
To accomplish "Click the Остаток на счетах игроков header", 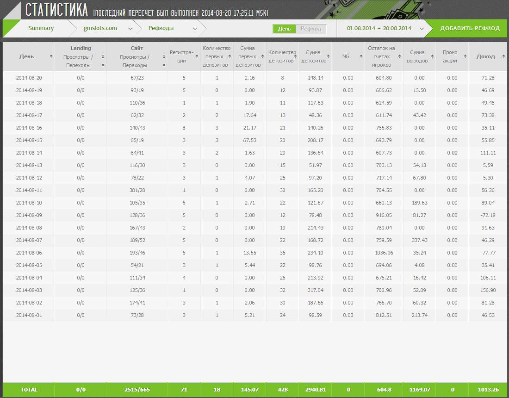I will coord(381,56).
